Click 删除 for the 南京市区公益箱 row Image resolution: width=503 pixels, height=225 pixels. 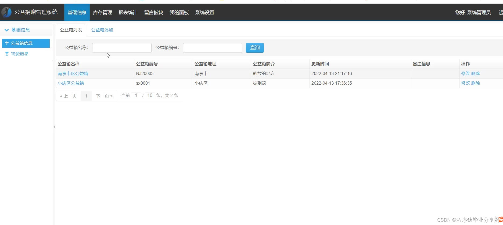(x=475, y=73)
